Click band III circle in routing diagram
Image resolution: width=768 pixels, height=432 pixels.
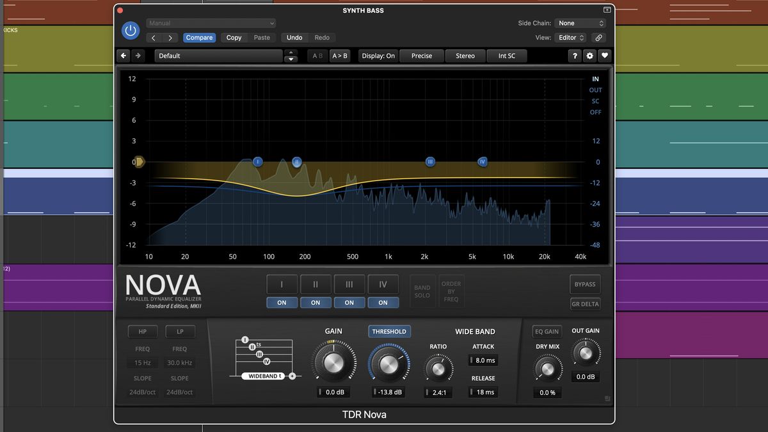tap(259, 354)
